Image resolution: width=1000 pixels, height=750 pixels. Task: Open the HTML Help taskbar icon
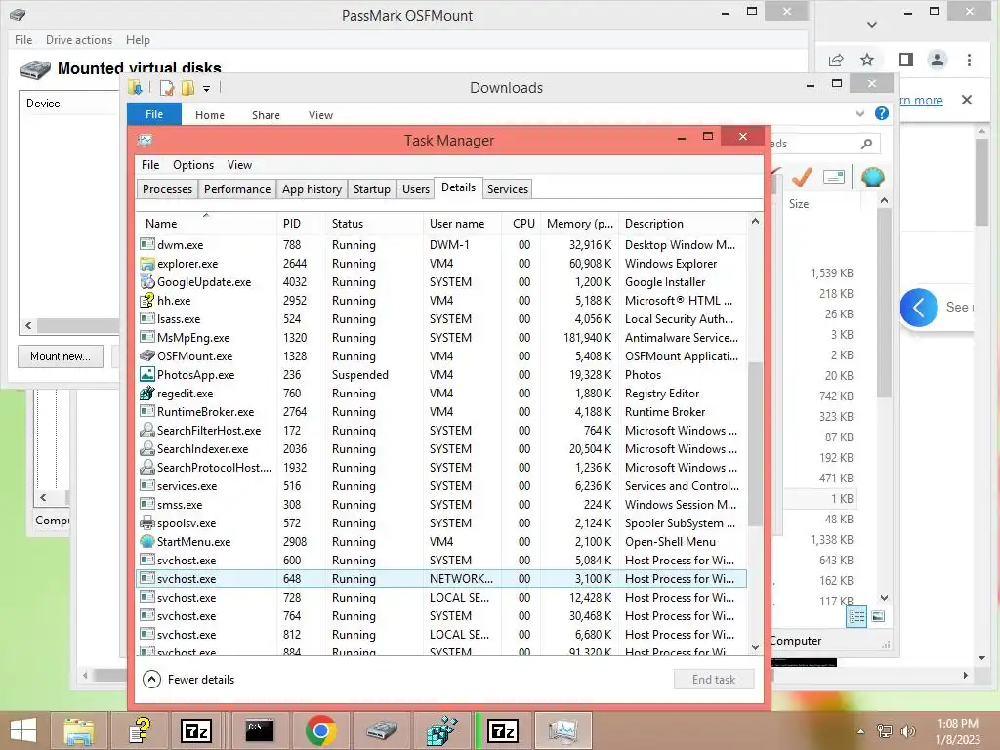[x=140, y=730]
